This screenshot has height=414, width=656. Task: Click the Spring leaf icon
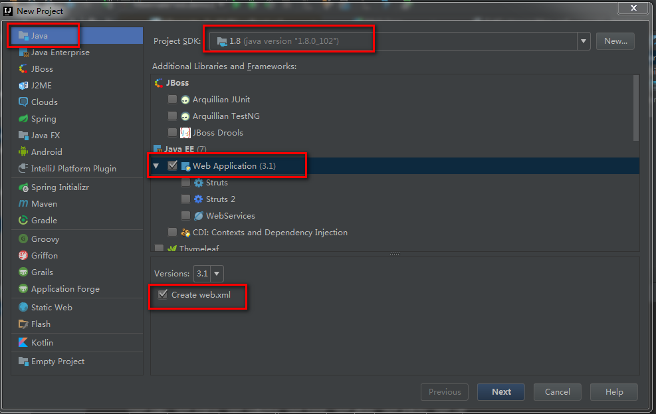[23, 119]
